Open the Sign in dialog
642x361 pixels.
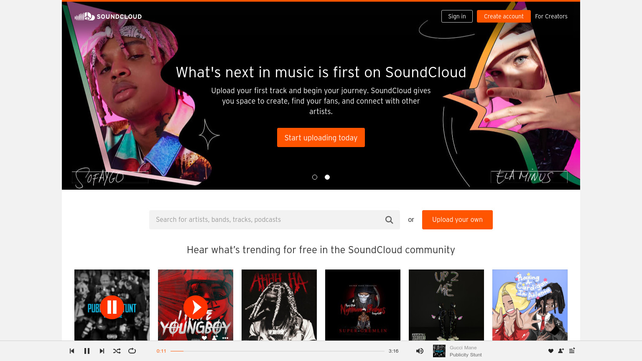(457, 16)
